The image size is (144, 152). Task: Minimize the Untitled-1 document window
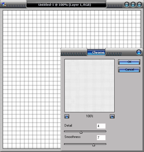click(x=127, y=4)
